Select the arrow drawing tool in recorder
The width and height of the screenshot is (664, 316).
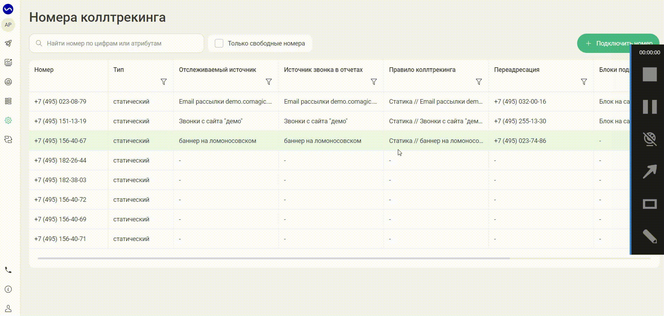(650, 172)
